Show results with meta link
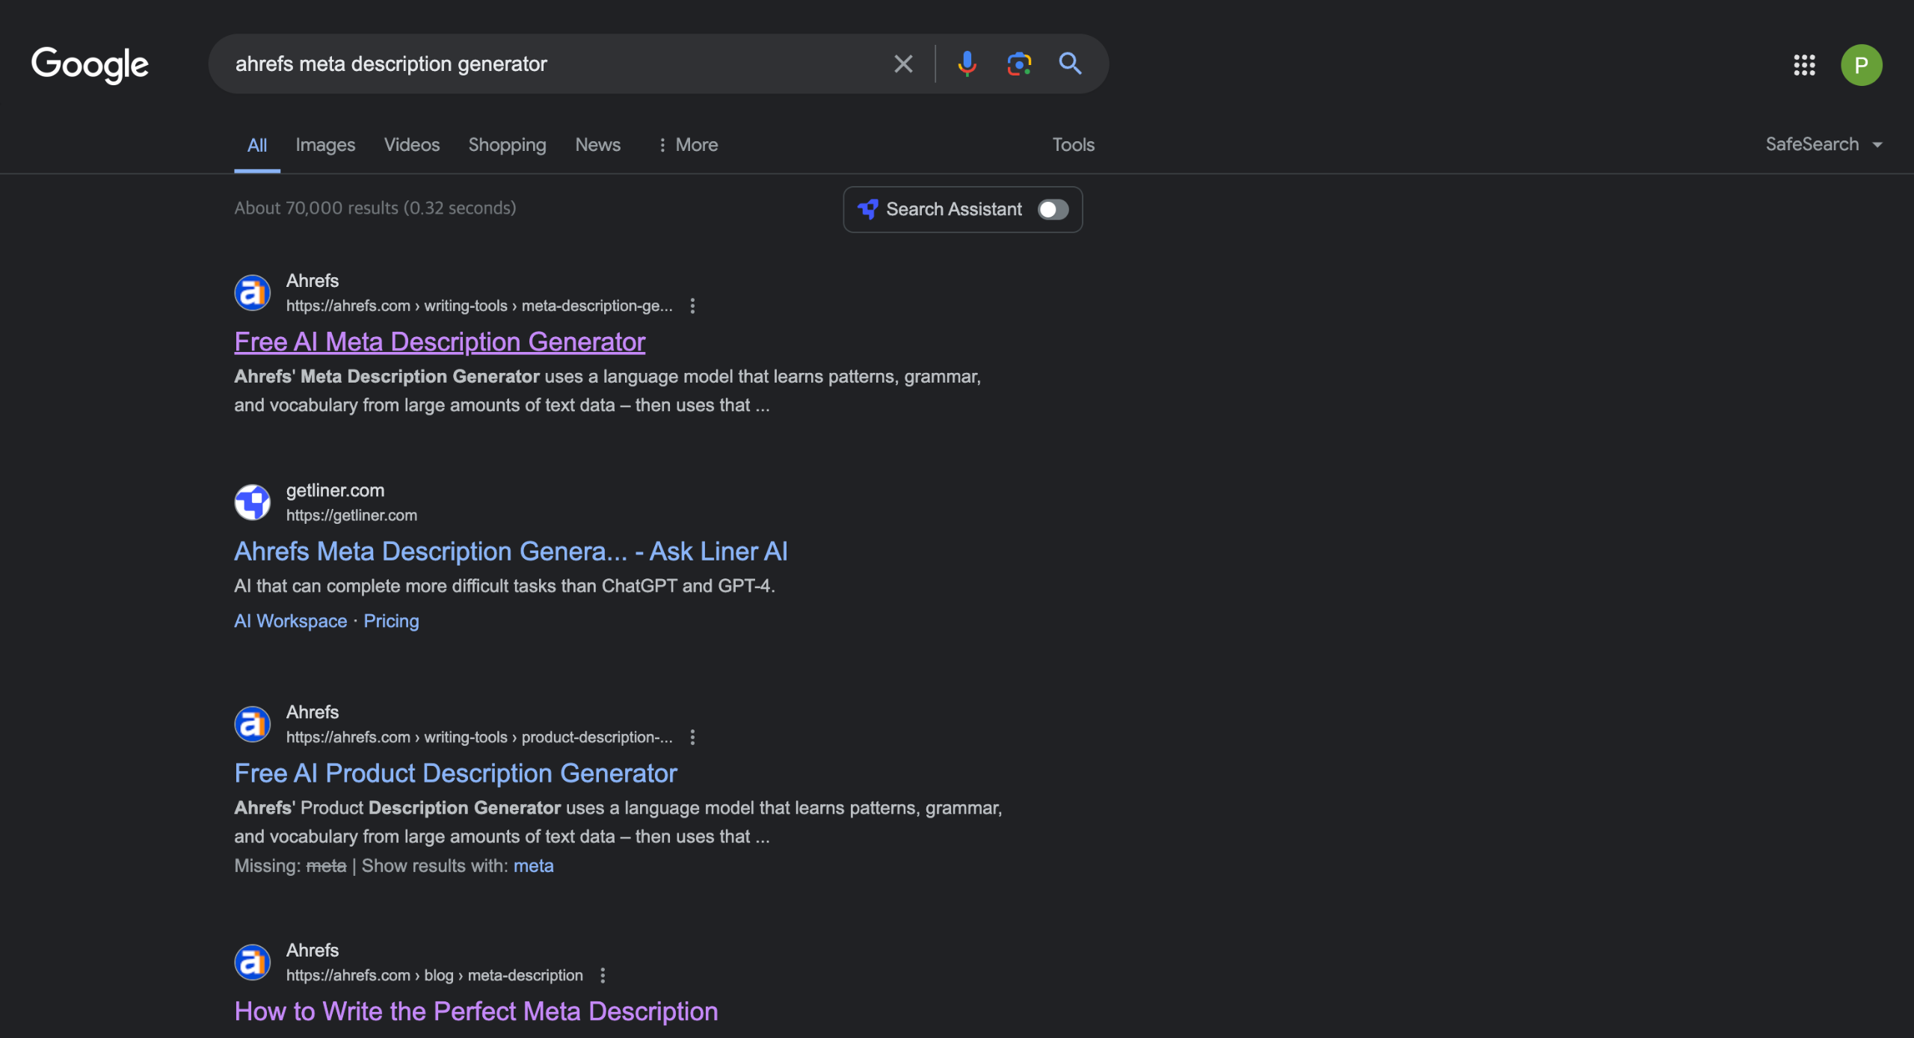 [533, 865]
